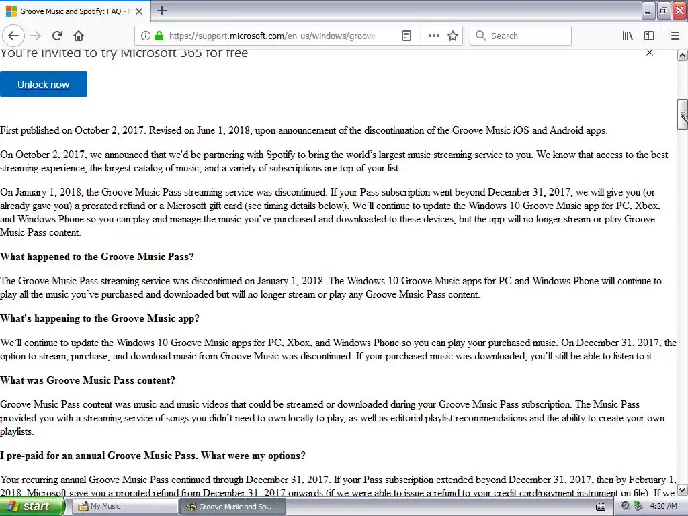Select the Groove Music and Spotify tab
688x516 pixels.
coord(75,11)
